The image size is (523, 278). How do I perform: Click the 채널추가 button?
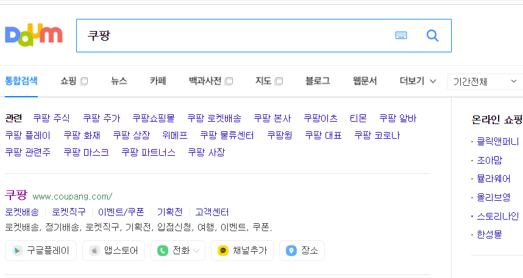242,251
